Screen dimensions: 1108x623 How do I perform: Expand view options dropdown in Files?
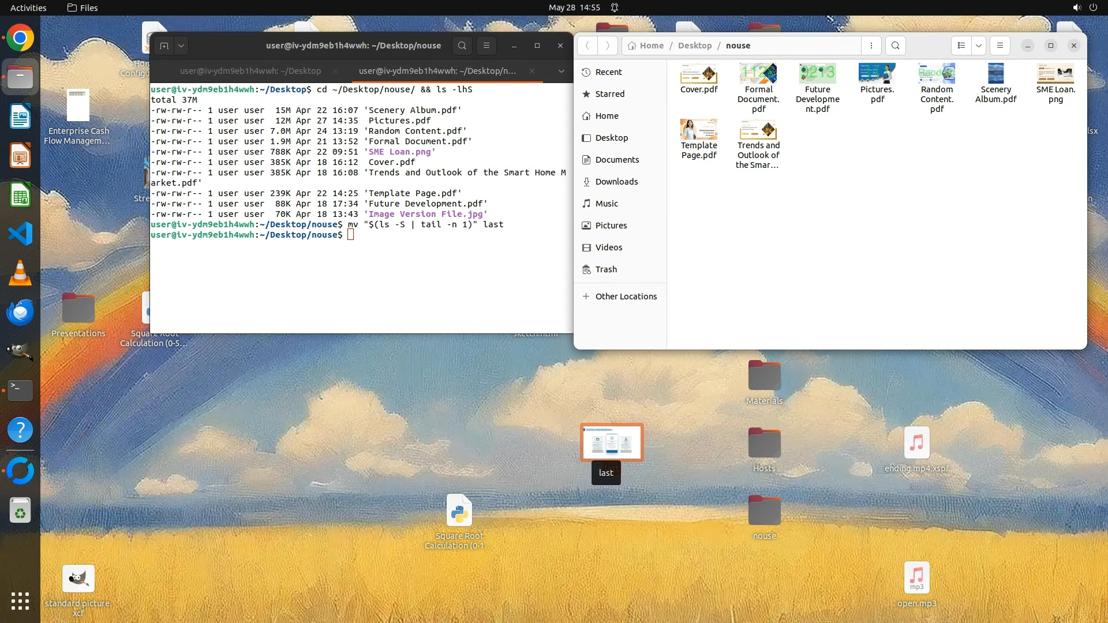[x=979, y=46]
